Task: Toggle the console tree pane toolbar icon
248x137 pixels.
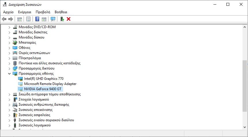Action: tap(20, 19)
